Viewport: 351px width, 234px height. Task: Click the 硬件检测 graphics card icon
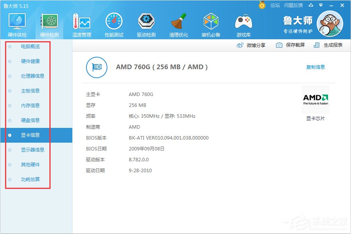click(49, 21)
